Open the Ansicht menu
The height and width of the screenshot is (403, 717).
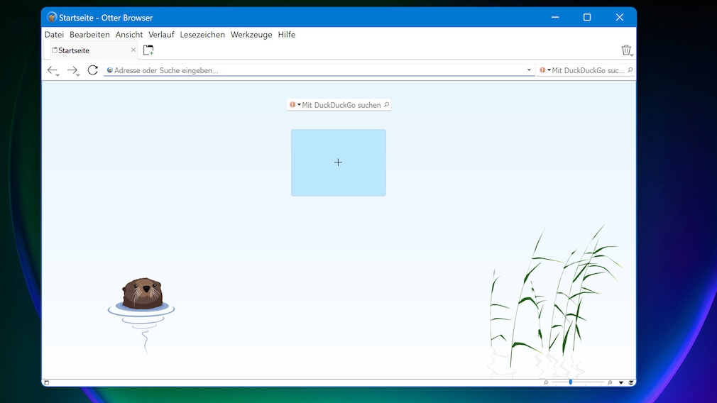pyautogui.click(x=129, y=35)
